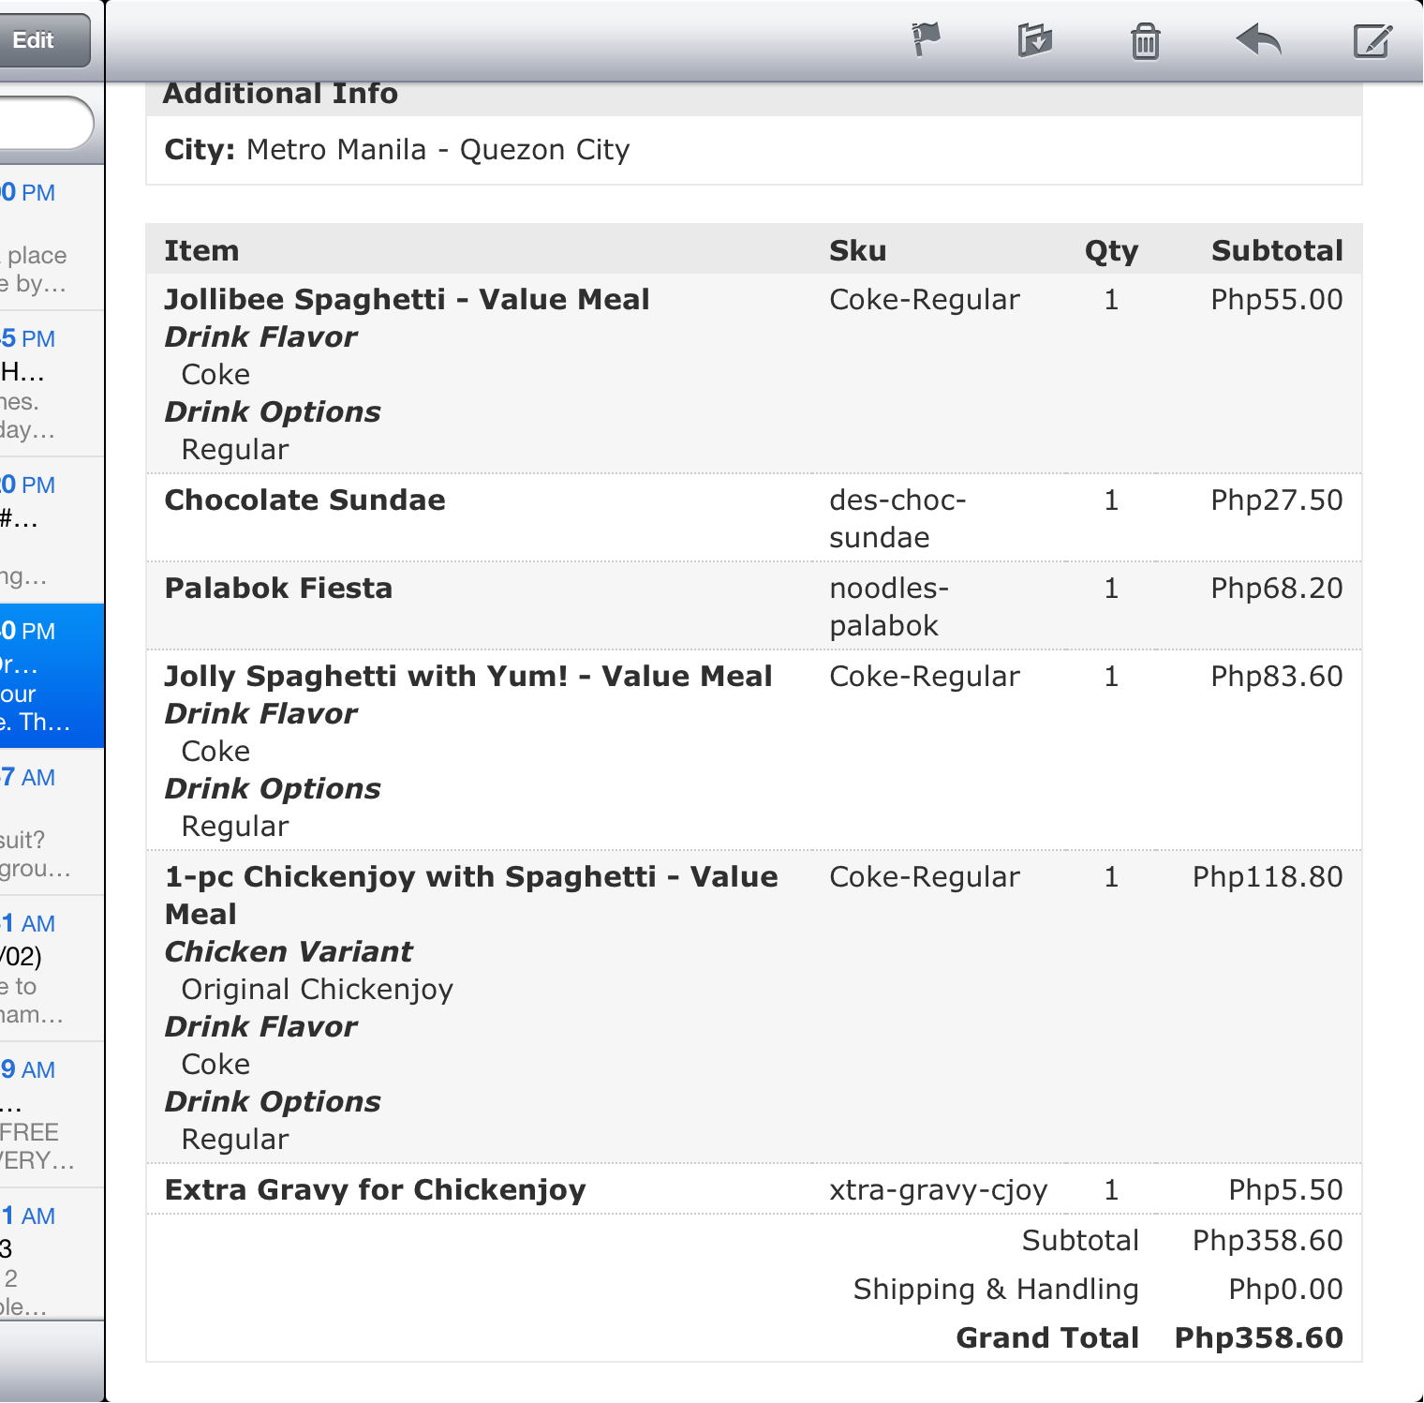Select the 'Grand Total' label
This screenshot has height=1403, width=1424.
(x=1047, y=1337)
